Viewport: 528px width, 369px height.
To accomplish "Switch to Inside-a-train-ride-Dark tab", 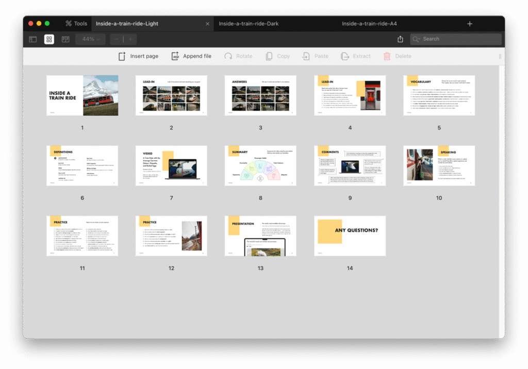I will 248,24.
